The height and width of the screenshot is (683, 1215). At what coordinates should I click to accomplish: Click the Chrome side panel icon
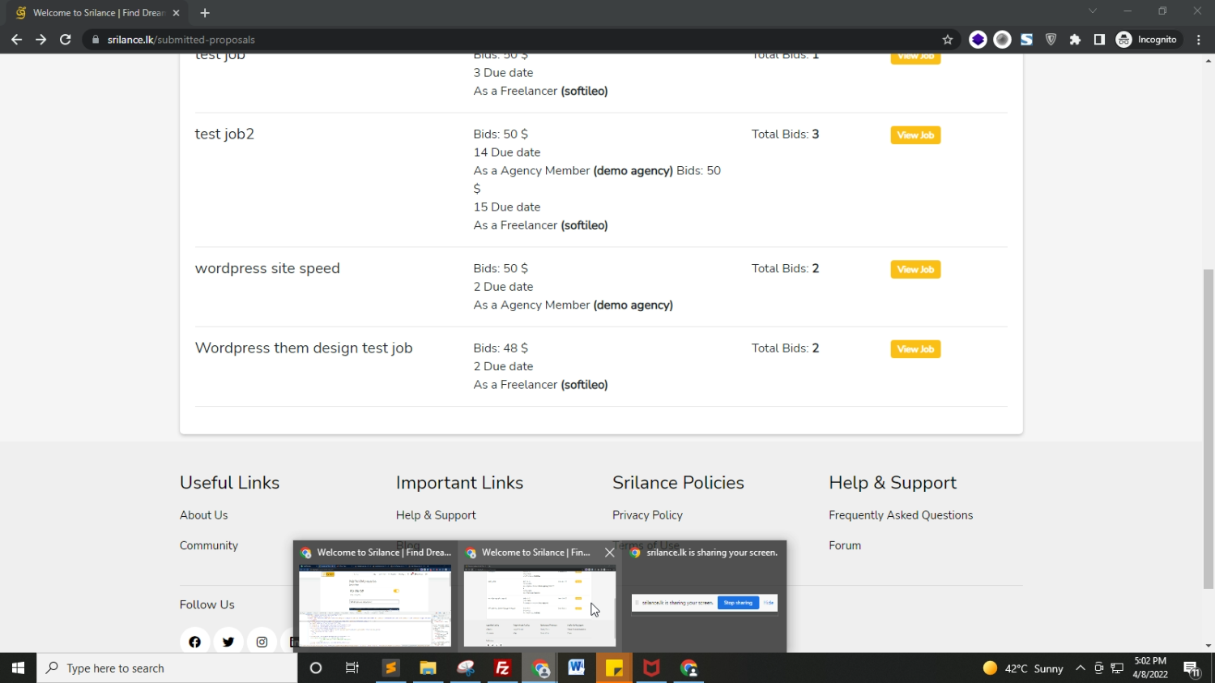coord(1099,40)
